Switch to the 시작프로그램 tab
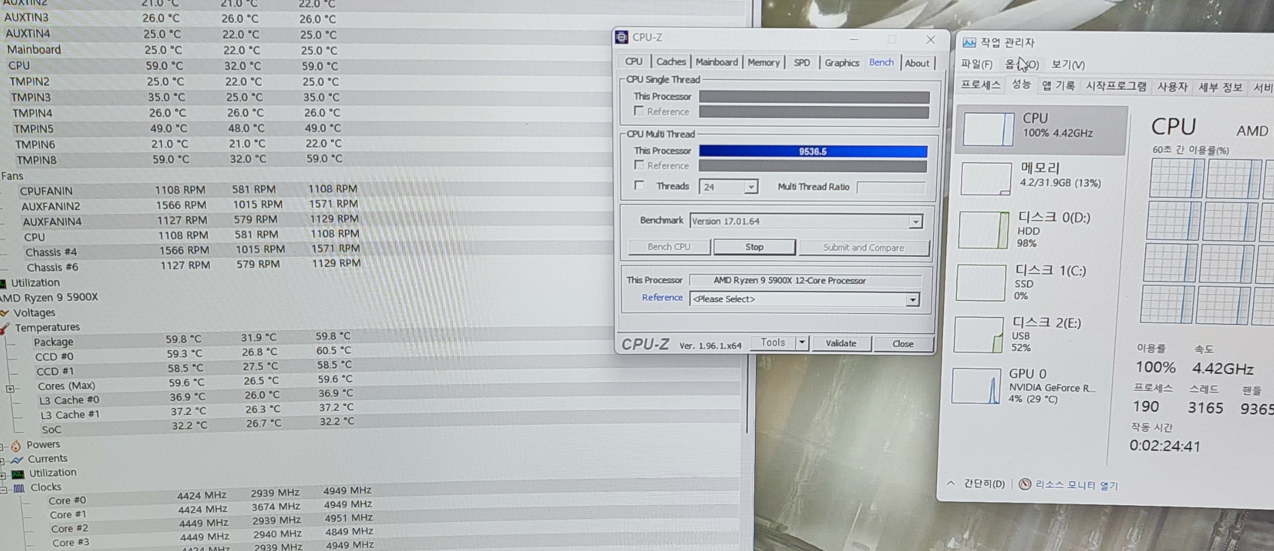This screenshot has height=551, width=1274. point(1116,86)
